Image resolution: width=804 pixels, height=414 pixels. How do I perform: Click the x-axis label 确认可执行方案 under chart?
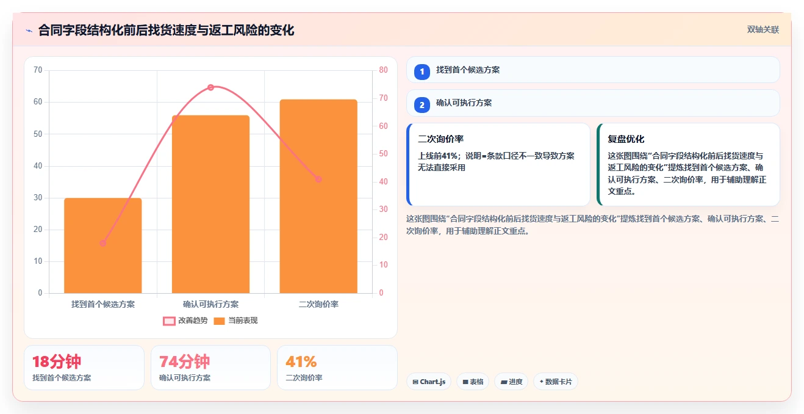coord(210,304)
